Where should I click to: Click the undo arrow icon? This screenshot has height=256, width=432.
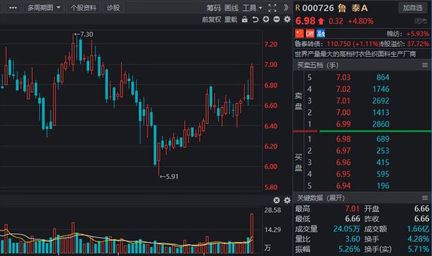click(x=255, y=19)
